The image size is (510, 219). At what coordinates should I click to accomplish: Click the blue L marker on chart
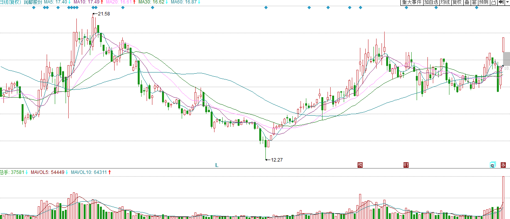point(217,165)
